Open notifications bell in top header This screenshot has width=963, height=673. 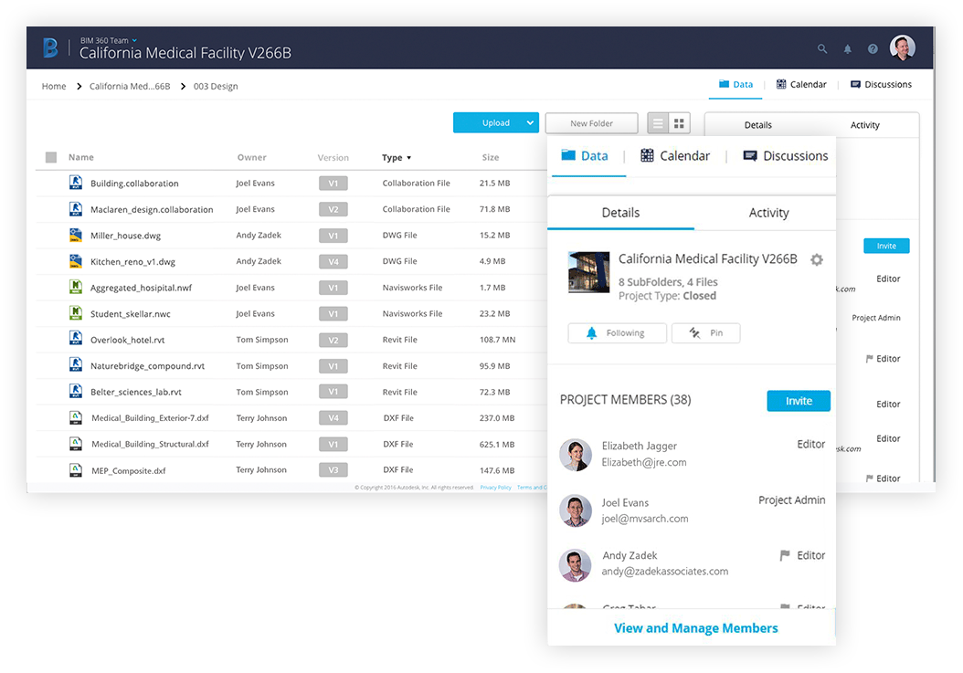pyautogui.click(x=848, y=49)
